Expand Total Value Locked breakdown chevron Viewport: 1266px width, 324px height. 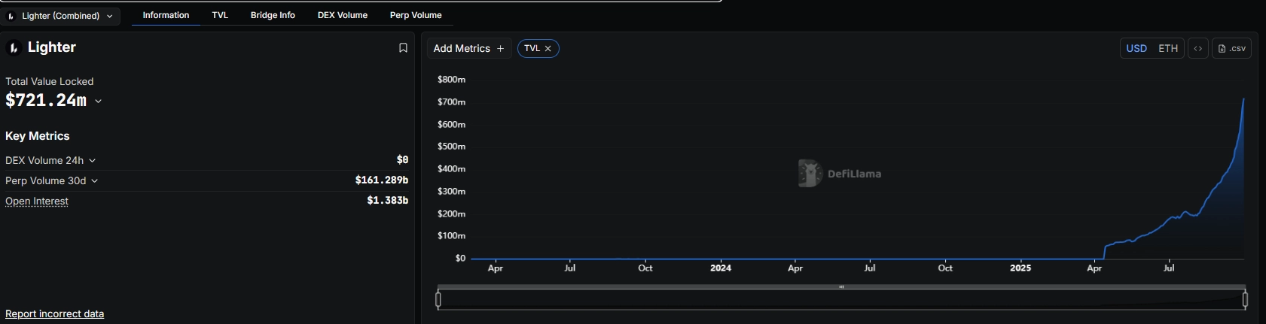[x=98, y=101]
